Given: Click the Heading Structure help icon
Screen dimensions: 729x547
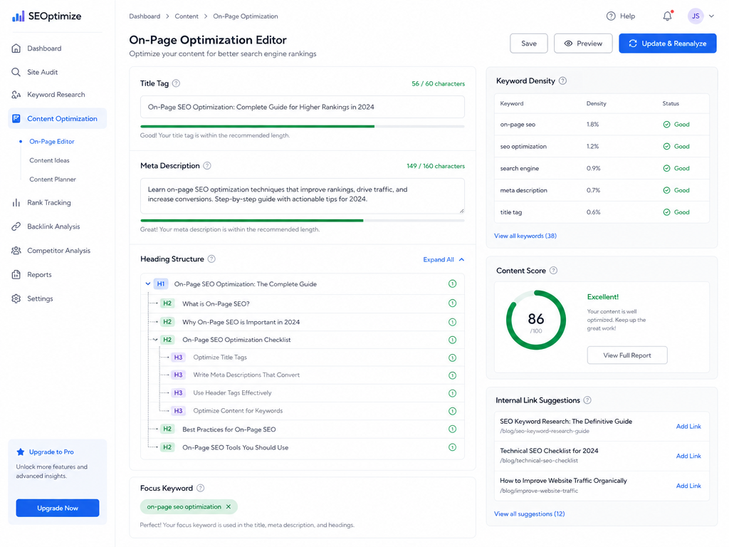Looking at the screenshot, I should pos(211,259).
